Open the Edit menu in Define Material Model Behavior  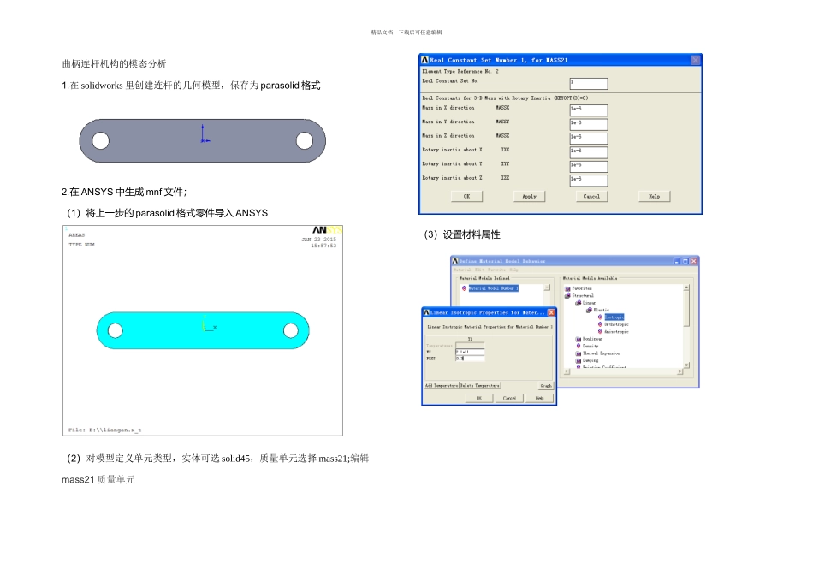(479, 270)
